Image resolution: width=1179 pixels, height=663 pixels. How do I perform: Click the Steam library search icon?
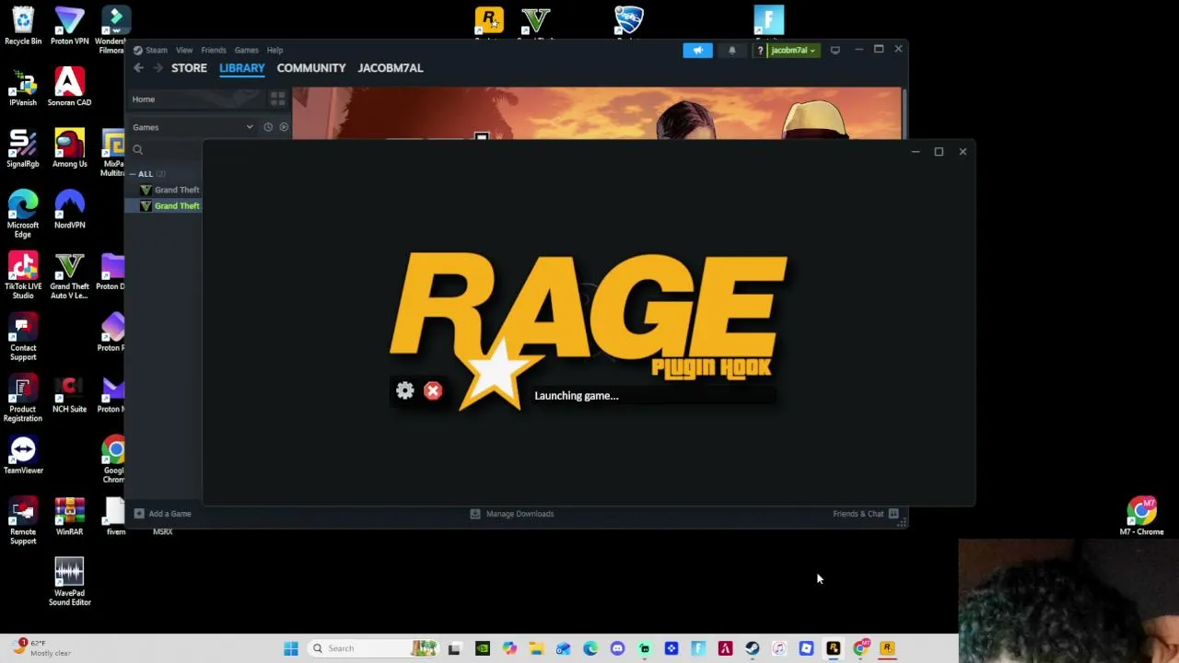[137, 150]
